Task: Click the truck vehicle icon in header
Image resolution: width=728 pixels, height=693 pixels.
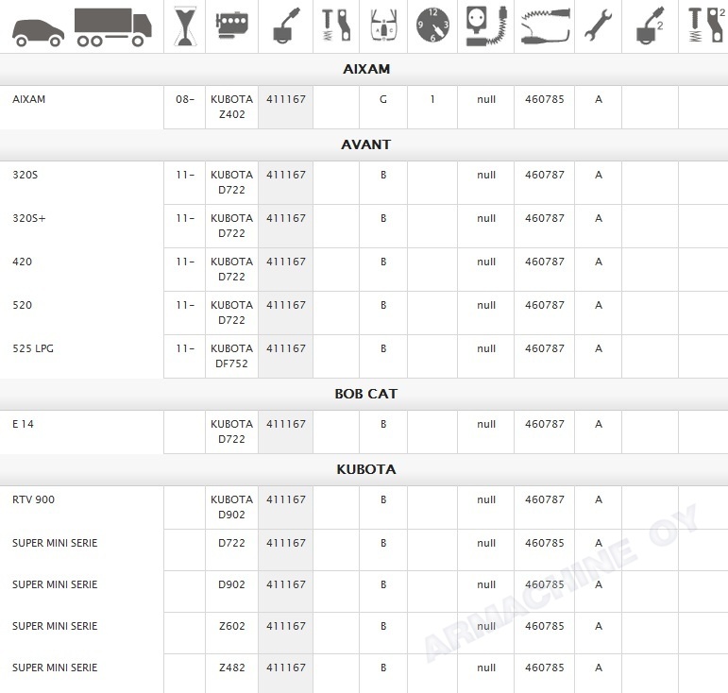Action: point(112,27)
